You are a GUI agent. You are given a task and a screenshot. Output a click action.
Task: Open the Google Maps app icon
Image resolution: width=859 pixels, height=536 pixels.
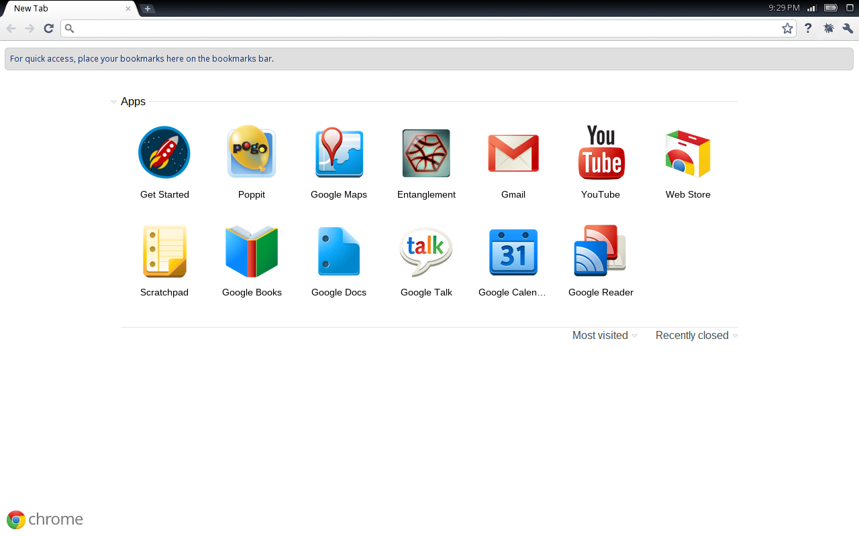click(339, 153)
